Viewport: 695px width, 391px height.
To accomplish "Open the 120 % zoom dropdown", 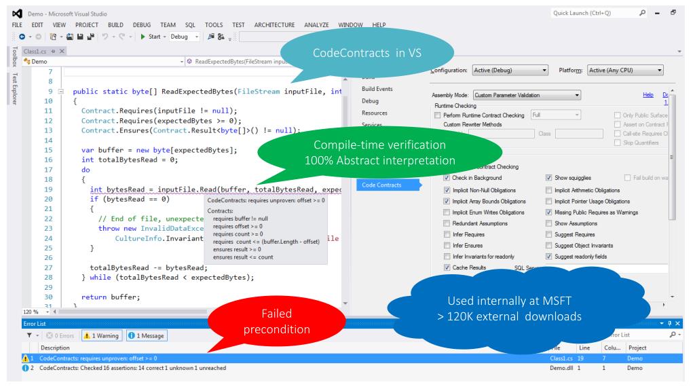I will [37, 312].
